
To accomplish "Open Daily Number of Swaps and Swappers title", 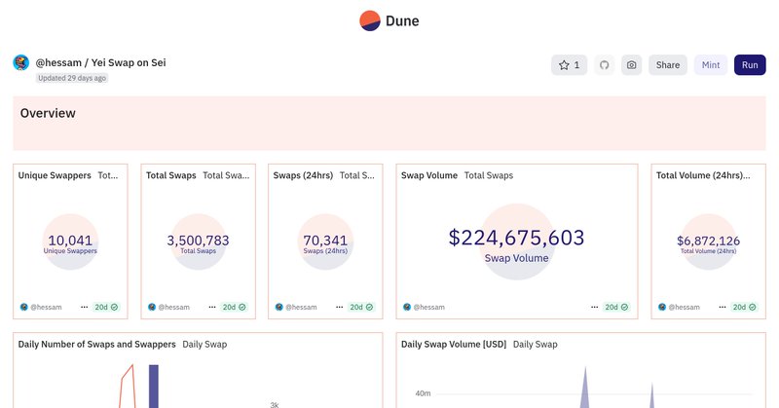I will pyautogui.click(x=96, y=344).
